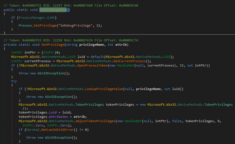235x144 pixels.
Task: Click the Luid field of tokenPrivileges
Action: click(x=53, y=112)
